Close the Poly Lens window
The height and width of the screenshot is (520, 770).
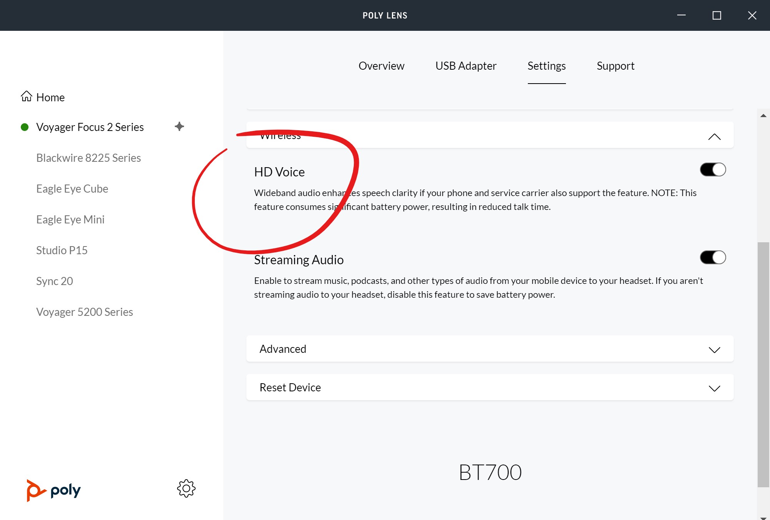point(752,15)
